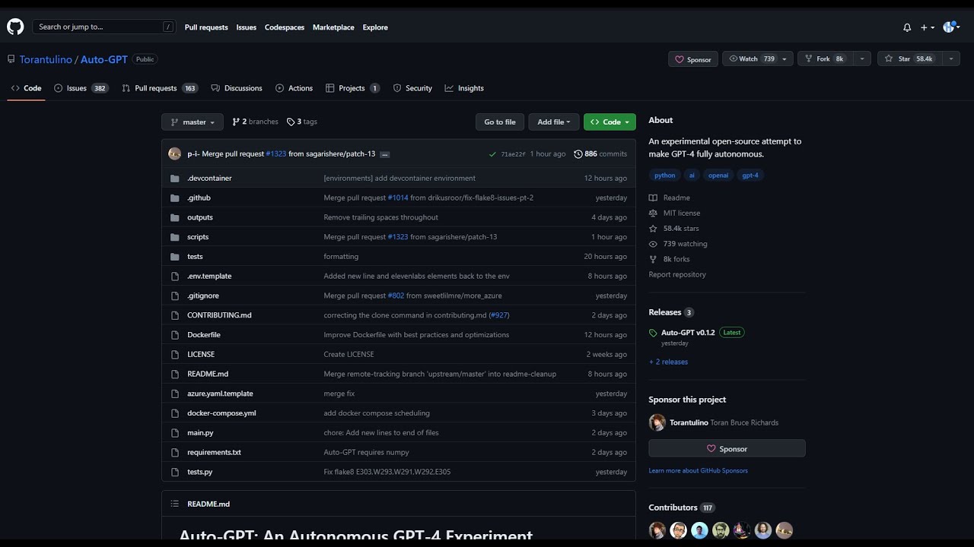
Task: Star the repository with the Star button
Action: [909, 58]
